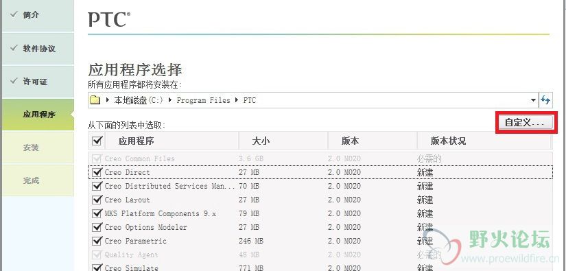Go to 许可证 step in sidebar
566x271 pixels.
tap(38, 82)
